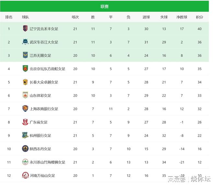Click the 排名 column header
Image resolution: width=214 pixels, height=185 pixels.
click(9, 17)
